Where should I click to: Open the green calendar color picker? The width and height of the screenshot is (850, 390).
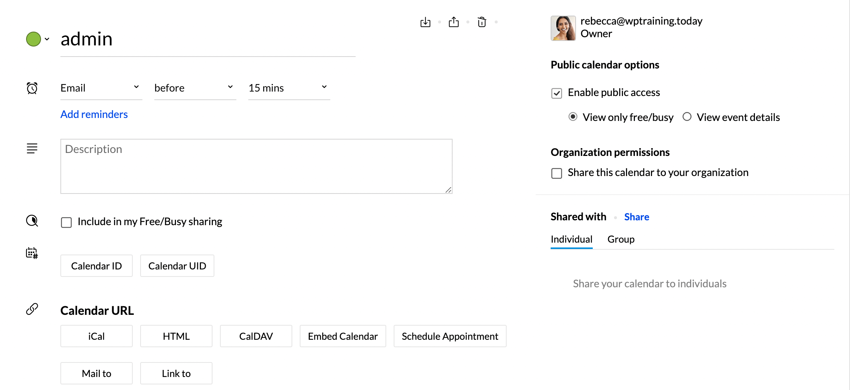pos(37,39)
